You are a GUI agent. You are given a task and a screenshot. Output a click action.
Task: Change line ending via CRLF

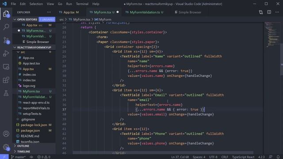coord(225,157)
